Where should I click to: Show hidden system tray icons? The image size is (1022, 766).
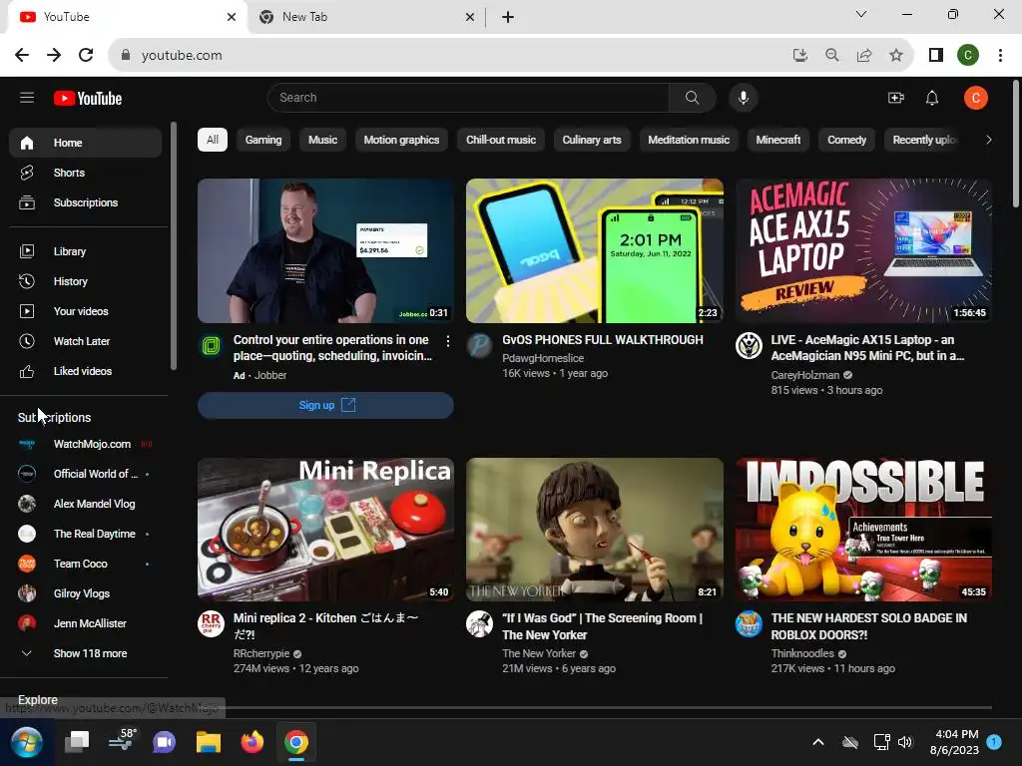pos(818,742)
